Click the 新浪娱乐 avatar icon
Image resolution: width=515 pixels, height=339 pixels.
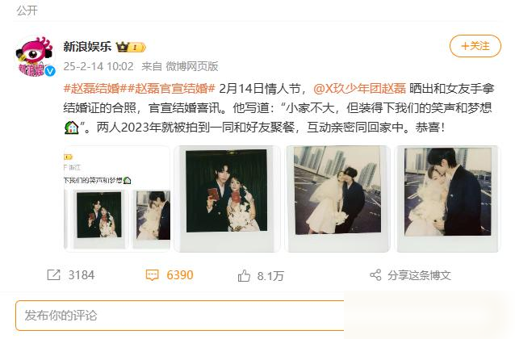coord(35,56)
